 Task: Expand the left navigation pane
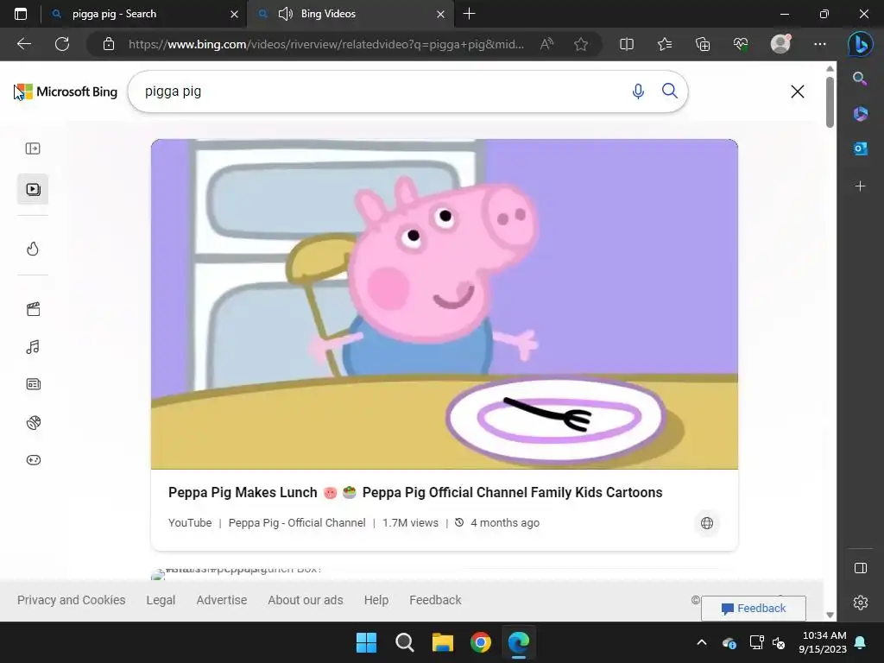[x=33, y=148]
